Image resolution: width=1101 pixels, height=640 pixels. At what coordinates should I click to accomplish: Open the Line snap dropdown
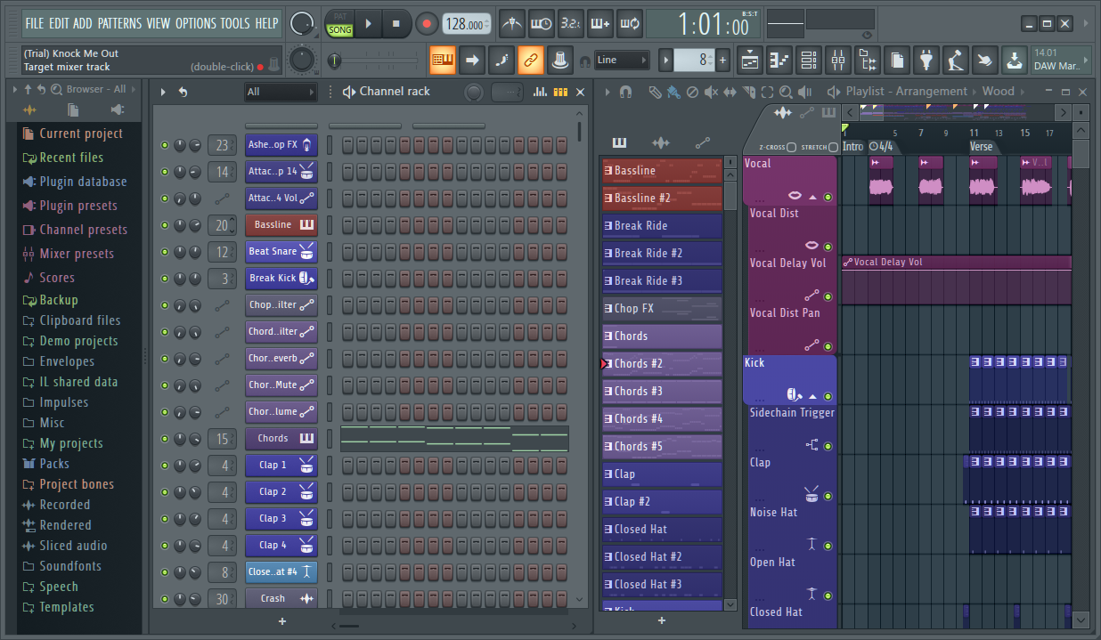point(622,61)
